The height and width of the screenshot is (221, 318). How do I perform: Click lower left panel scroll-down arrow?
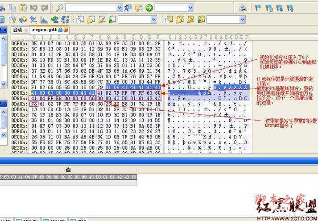4,134
